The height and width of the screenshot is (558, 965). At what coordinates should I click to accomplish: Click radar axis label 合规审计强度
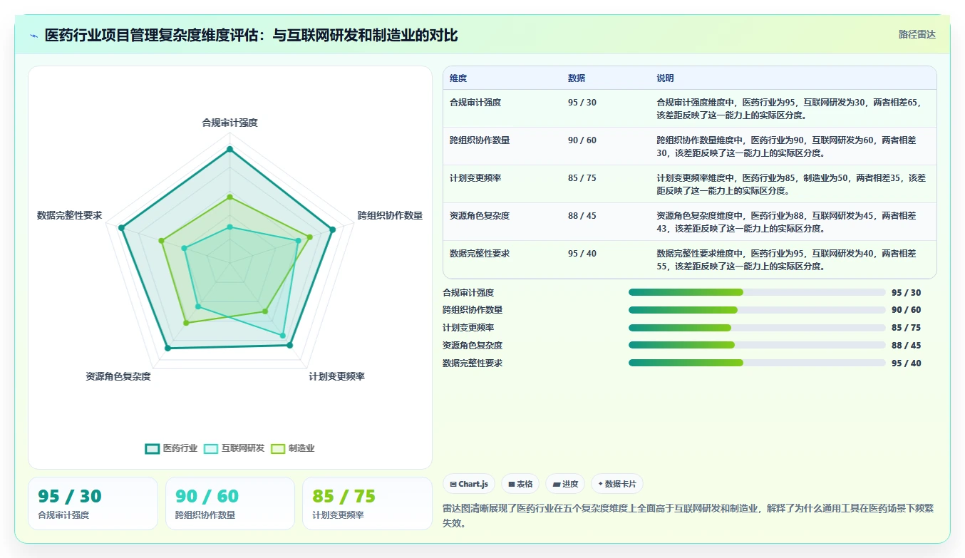pyautogui.click(x=229, y=123)
